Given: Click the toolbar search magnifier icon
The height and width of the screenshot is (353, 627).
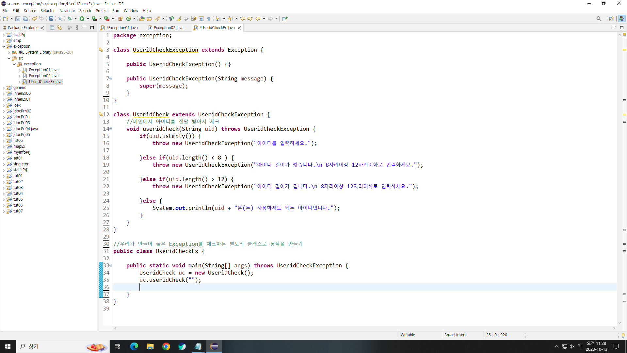Looking at the screenshot, I should (x=599, y=19).
